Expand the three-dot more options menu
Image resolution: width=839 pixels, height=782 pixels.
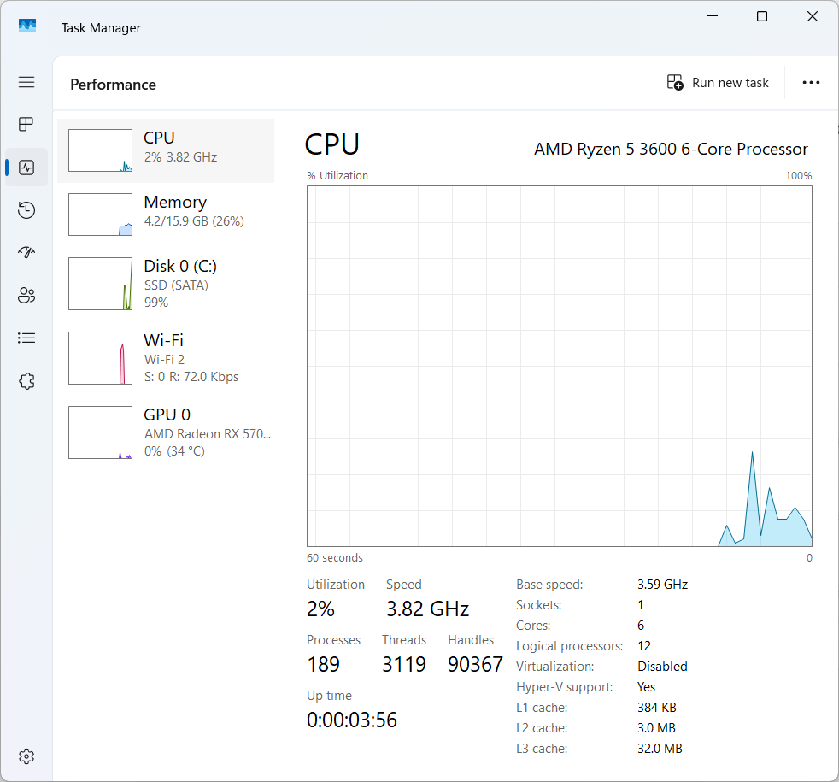[x=811, y=83]
